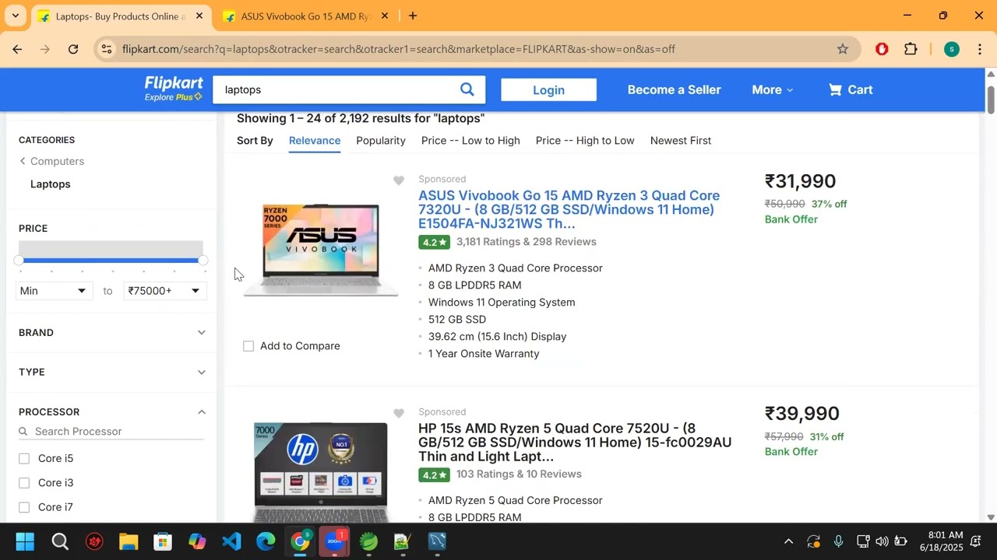The width and height of the screenshot is (997, 560).
Task: Click the browser address bar URL
Action: [x=399, y=49]
